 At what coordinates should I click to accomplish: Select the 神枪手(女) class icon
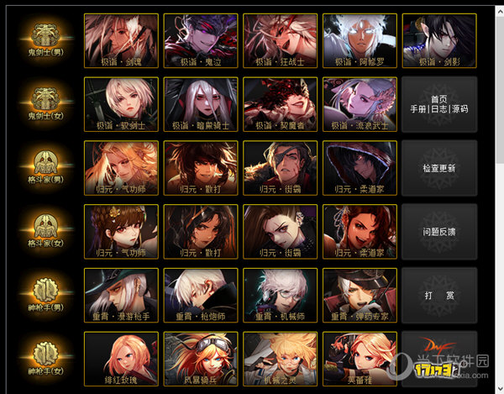pos(45,359)
